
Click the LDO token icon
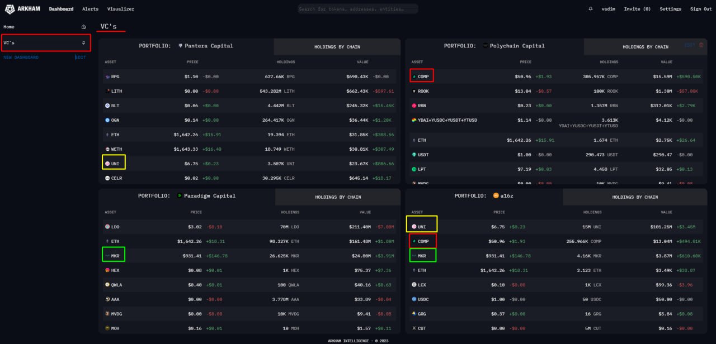(107, 227)
